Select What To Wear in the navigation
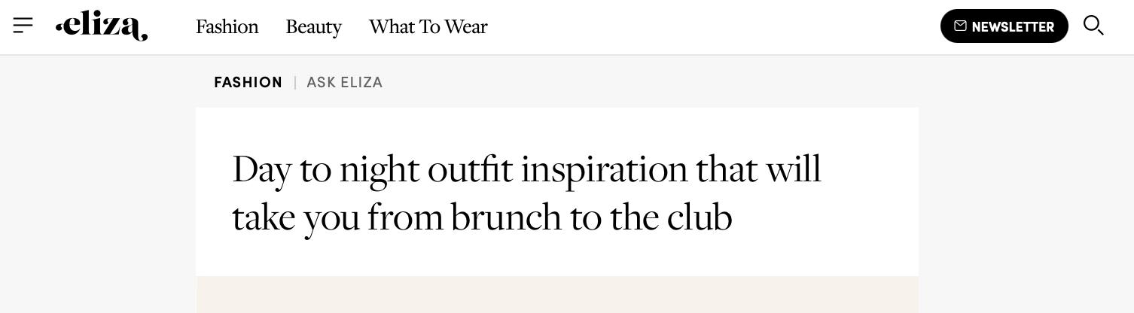The image size is (1134, 313). click(x=428, y=27)
